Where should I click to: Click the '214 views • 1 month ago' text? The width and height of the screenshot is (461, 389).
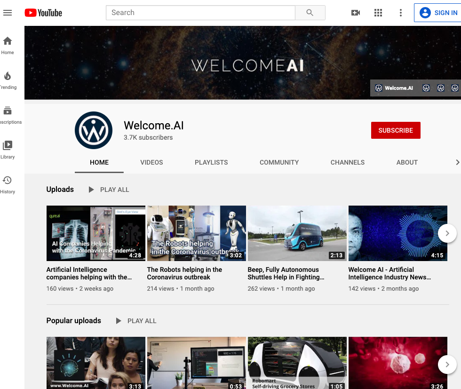[x=181, y=289]
